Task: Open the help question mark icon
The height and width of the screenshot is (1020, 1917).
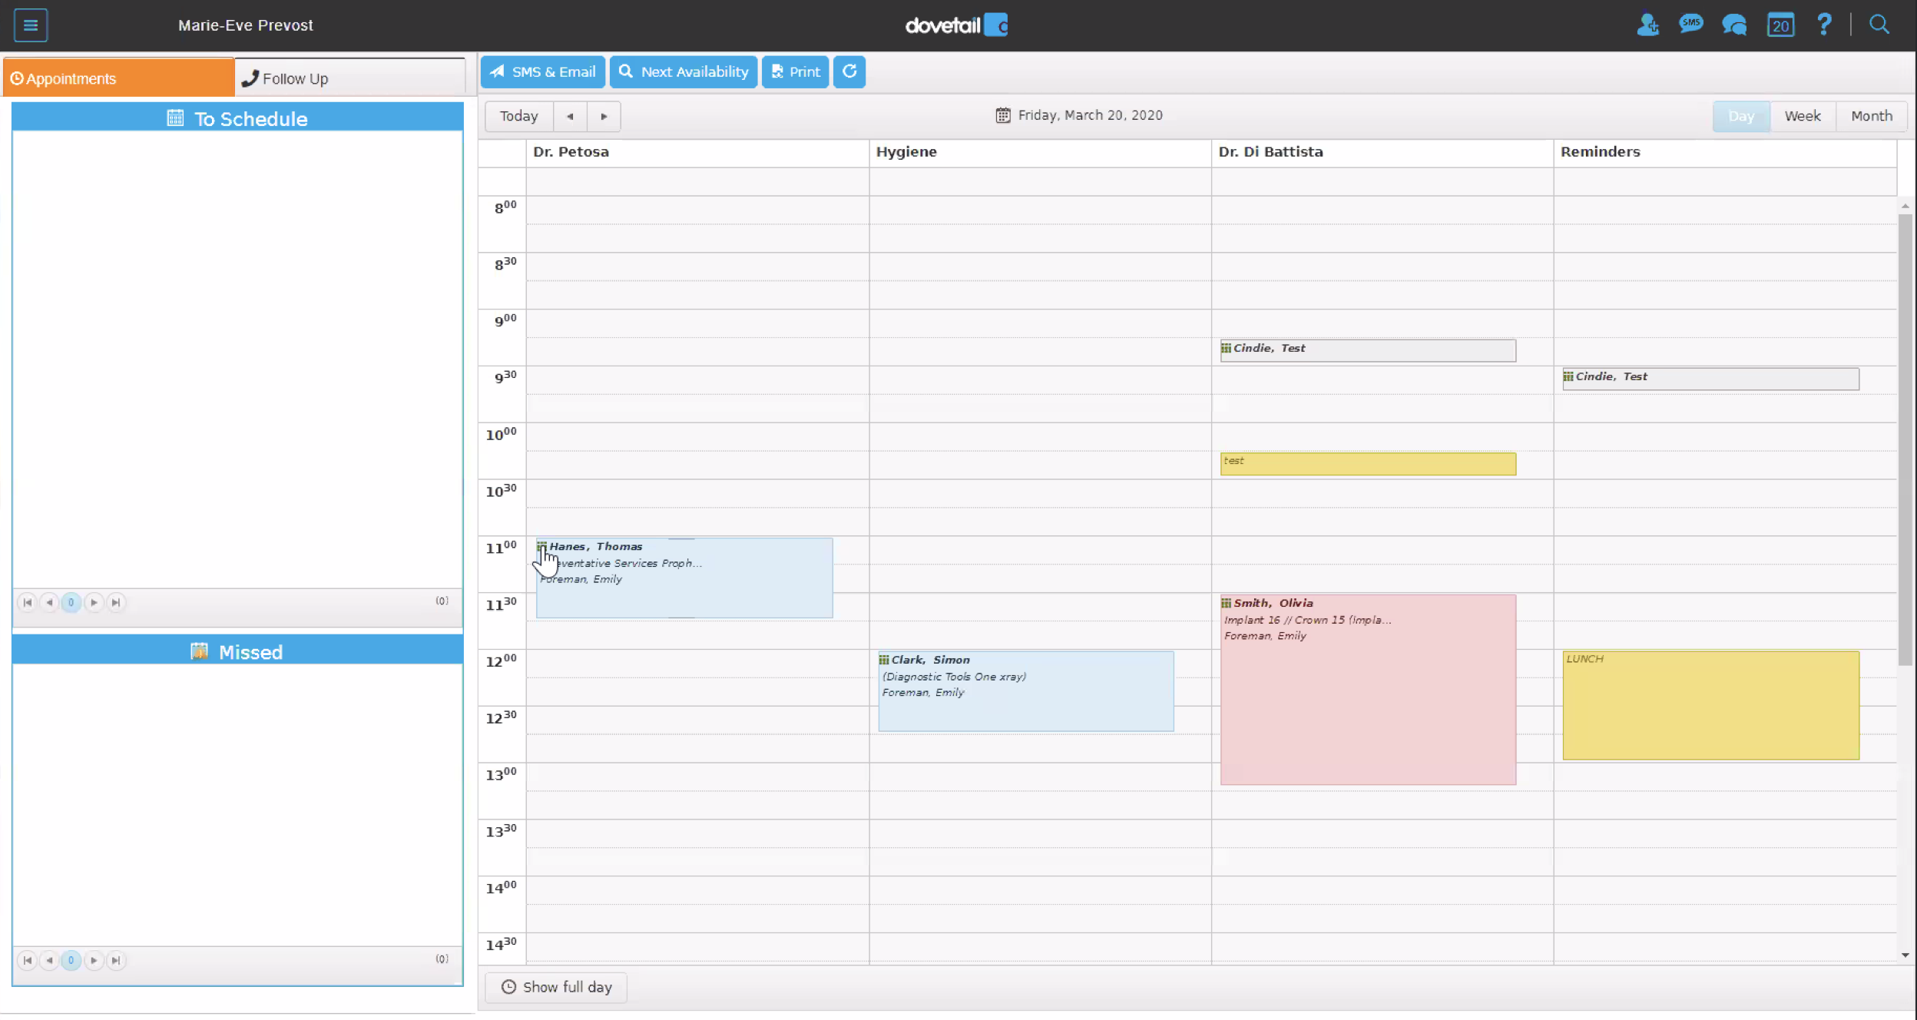Action: (1825, 25)
